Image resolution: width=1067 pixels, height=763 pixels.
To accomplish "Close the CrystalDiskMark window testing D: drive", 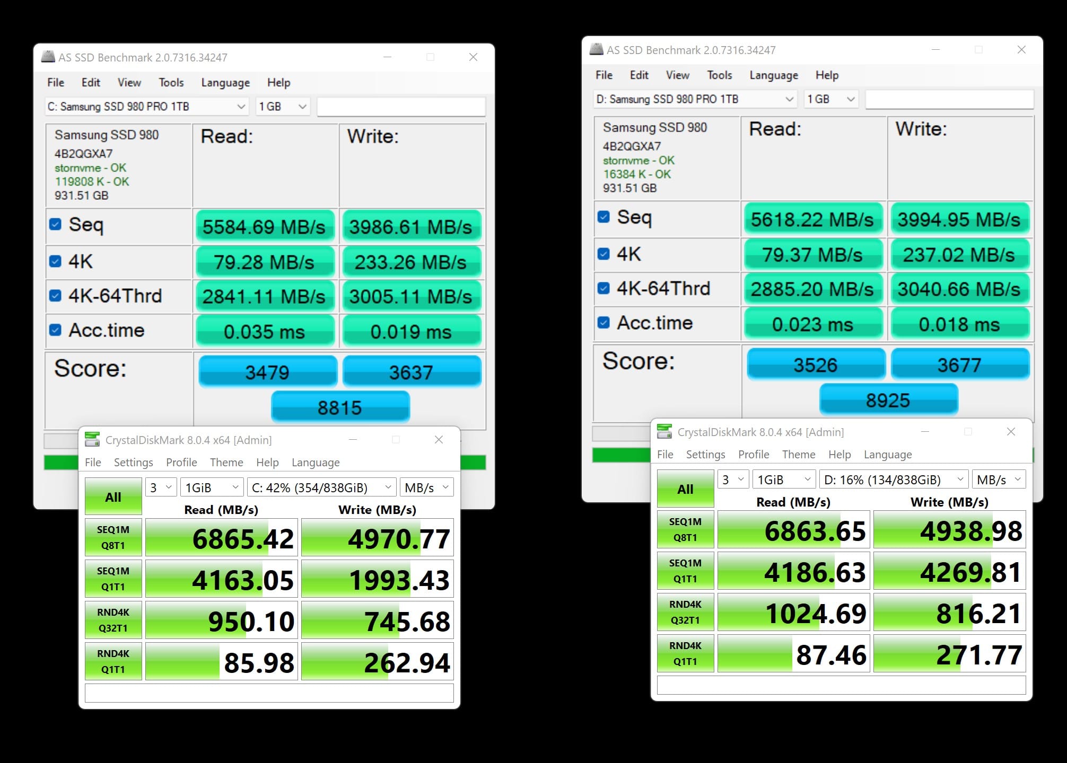I will (x=1011, y=431).
